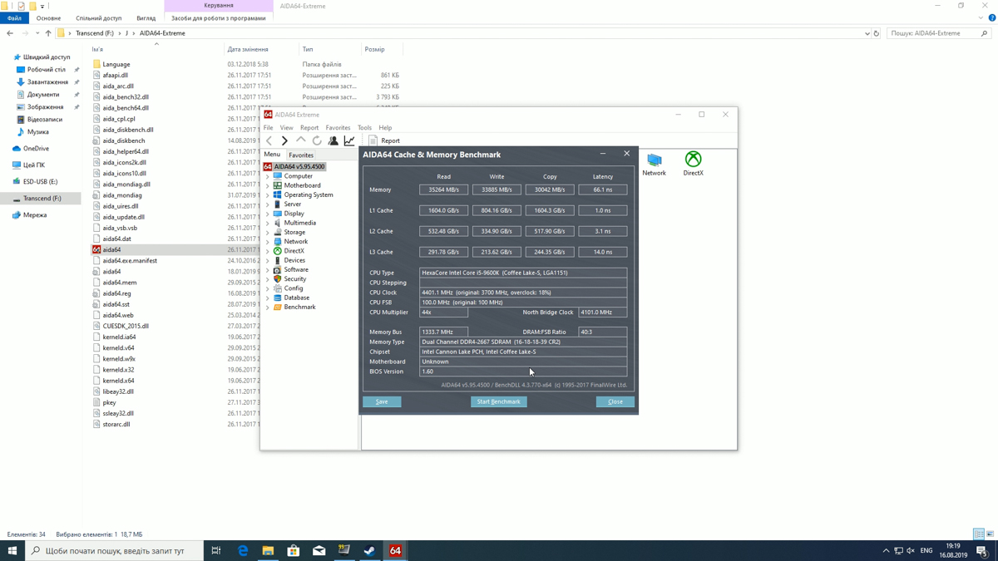
Task: Select the Software tree item
Action: point(296,269)
